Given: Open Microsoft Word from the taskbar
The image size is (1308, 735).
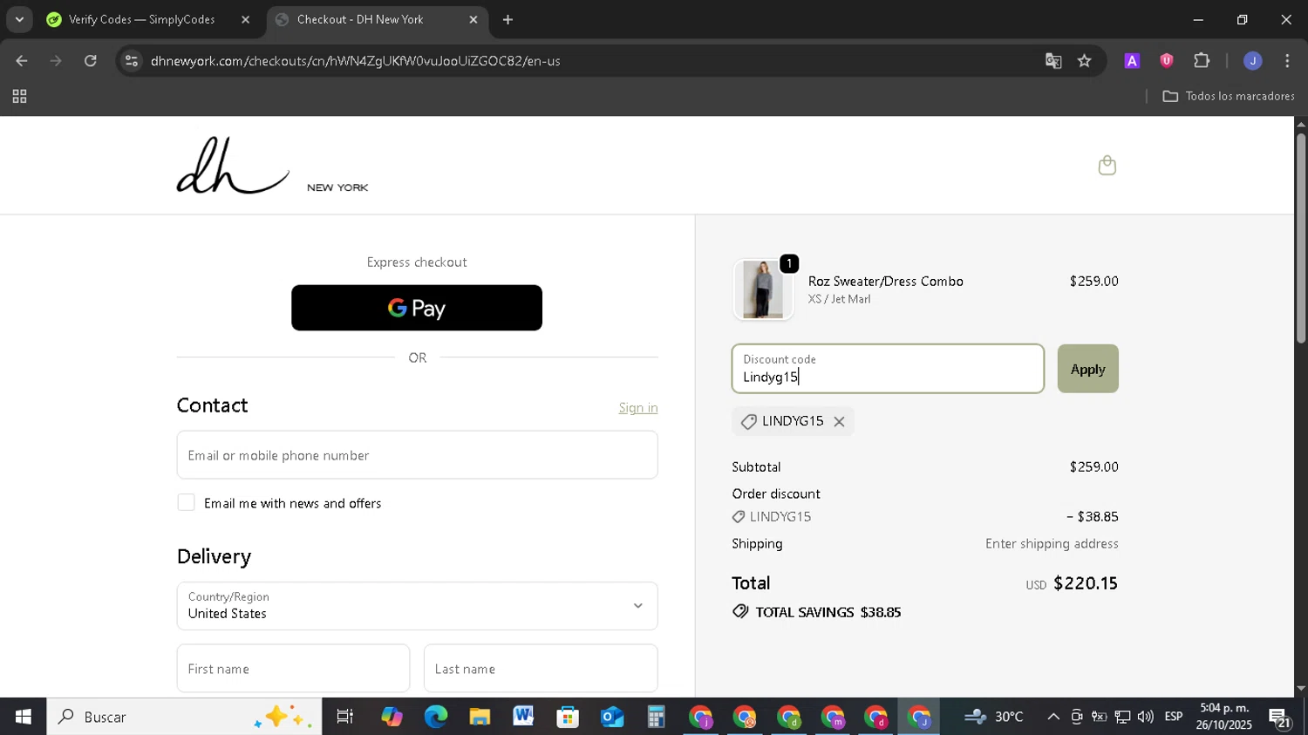Looking at the screenshot, I should tap(523, 717).
